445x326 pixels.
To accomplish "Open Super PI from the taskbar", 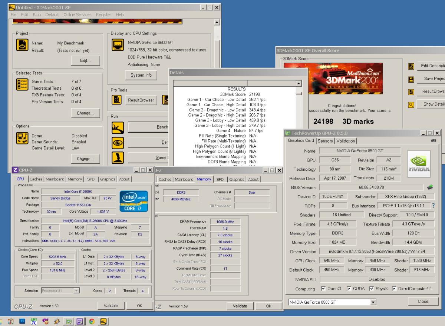I will coord(34,322).
